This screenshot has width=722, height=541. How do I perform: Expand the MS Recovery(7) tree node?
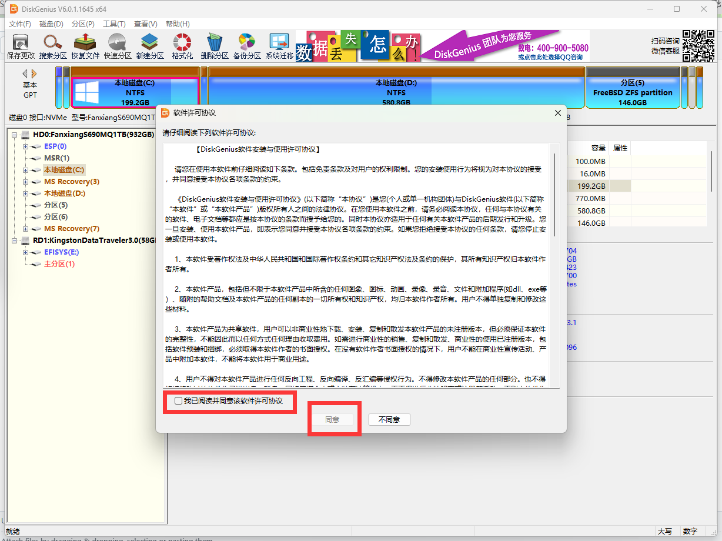pos(26,229)
